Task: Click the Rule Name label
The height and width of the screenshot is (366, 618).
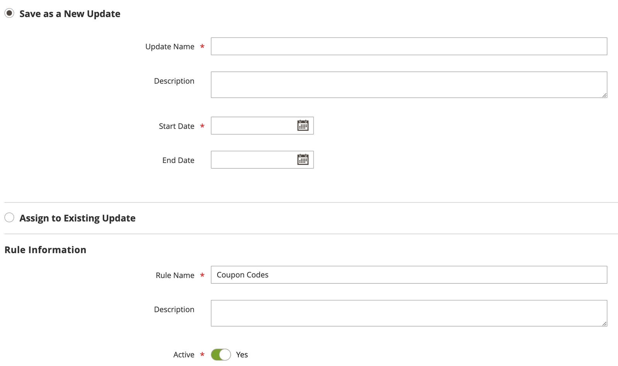Action: [175, 275]
